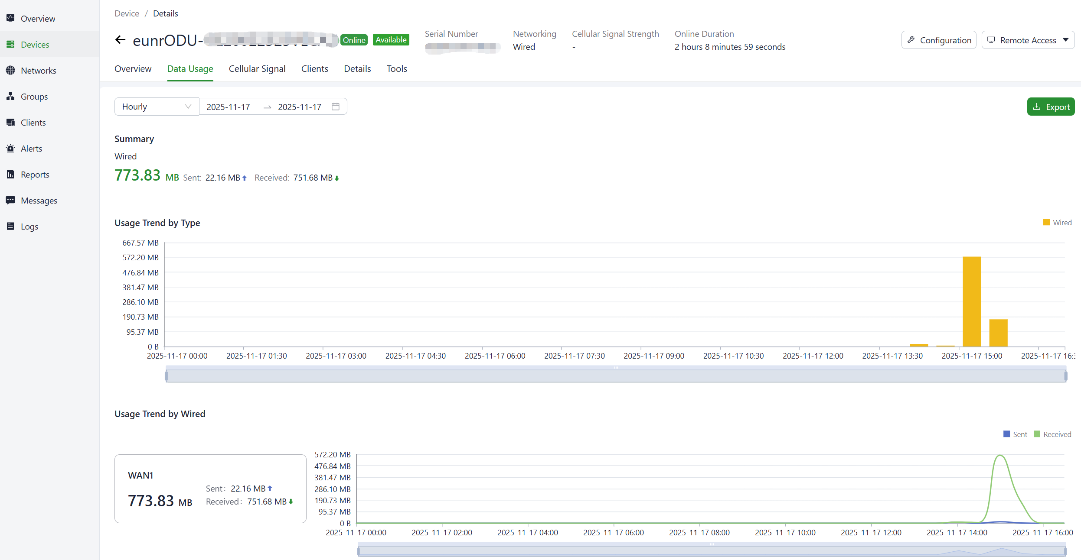
Task: Toggle Received series in legend
Action: point(1052,434)
